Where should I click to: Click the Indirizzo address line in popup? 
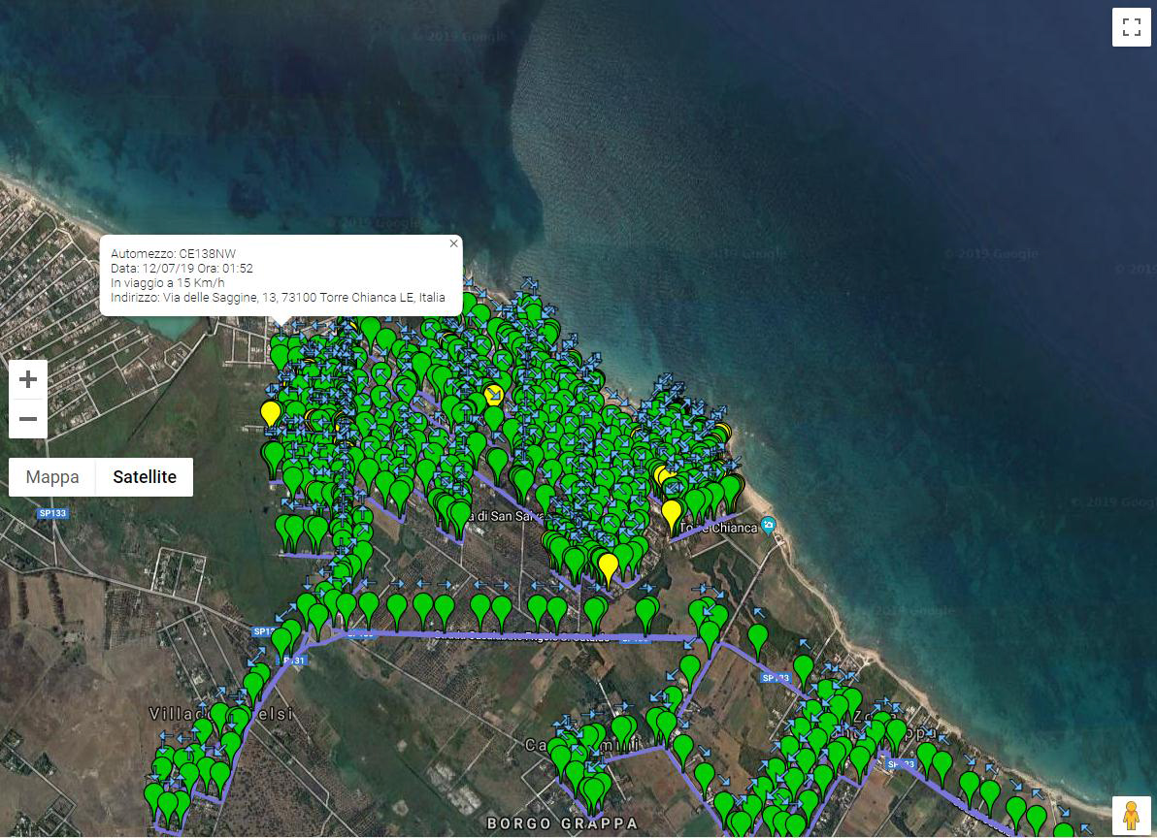point(278,298)
